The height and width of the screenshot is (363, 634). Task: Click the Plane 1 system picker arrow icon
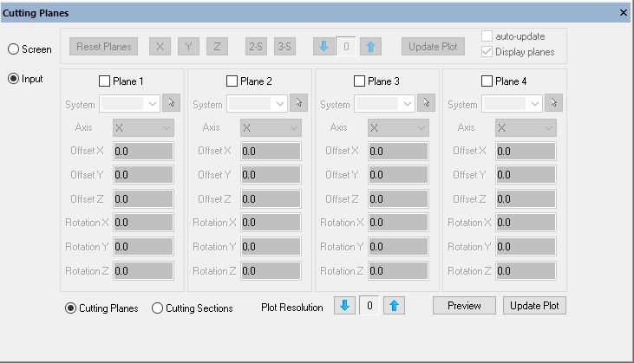point(171,104)
